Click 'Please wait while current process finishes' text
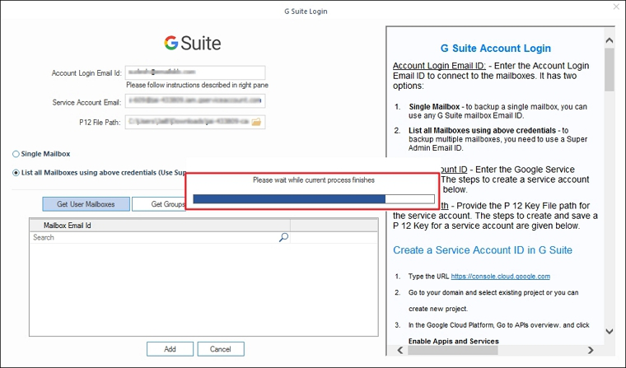Viewport: 626px width, 368px height. 314,180
